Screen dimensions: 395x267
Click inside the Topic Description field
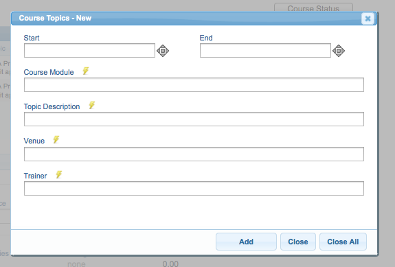(x=194, y=119)
